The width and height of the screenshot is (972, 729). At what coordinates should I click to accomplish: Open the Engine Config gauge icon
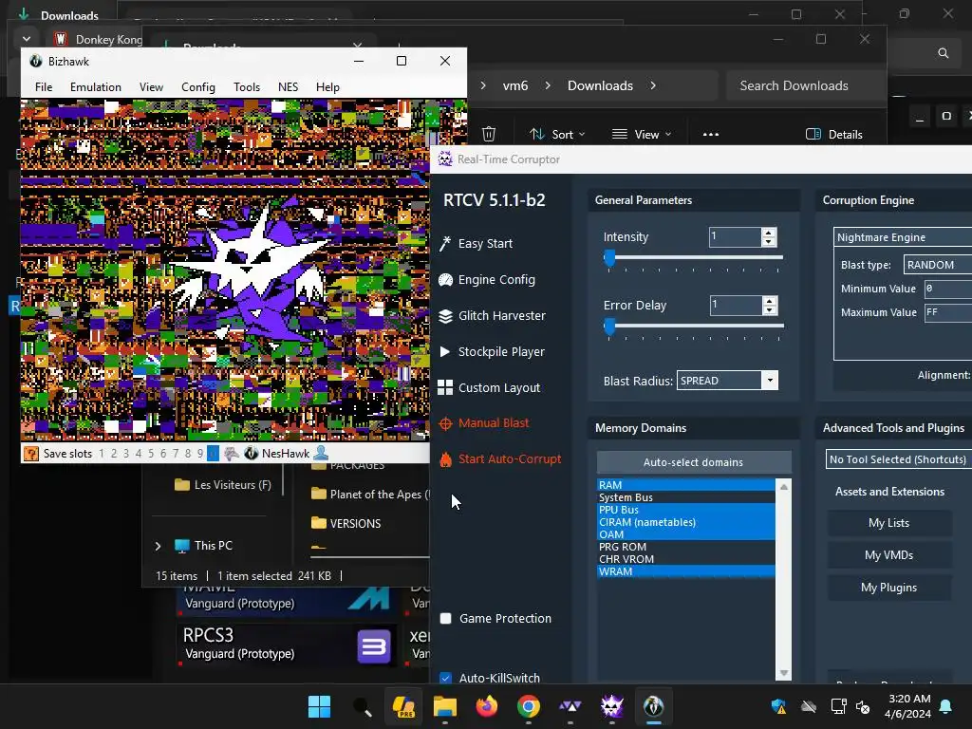pyautogui.click(x=445, y=280)
